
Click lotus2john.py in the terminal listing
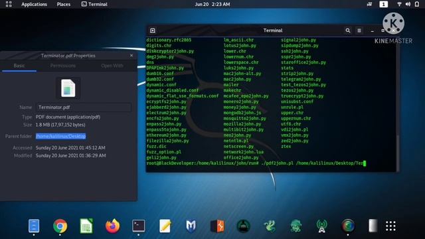click(240, 46)
